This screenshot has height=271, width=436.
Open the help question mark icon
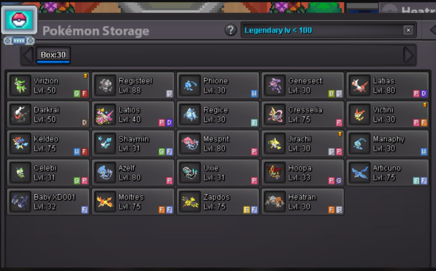point(231,30)
